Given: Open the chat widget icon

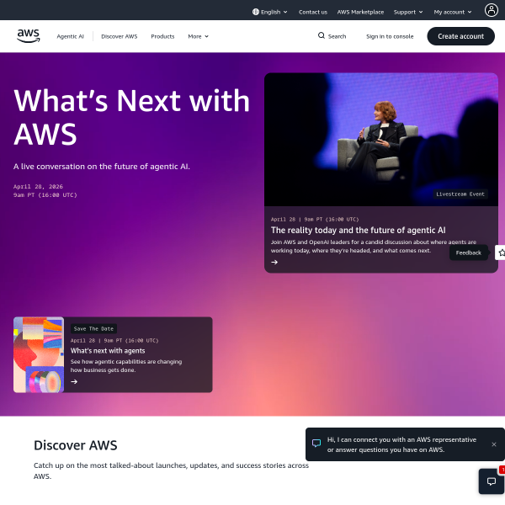Looking at the screenshot, I should [x=492, y=481].
